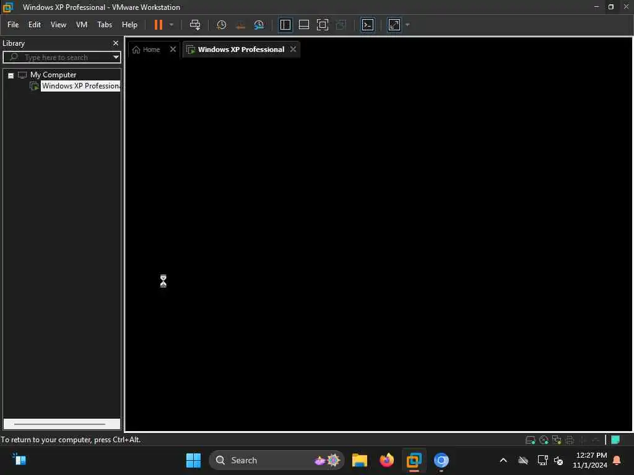This screenshot has width=634, height=475.
Task: Click the muted volume tray icon
Action: 559,460
